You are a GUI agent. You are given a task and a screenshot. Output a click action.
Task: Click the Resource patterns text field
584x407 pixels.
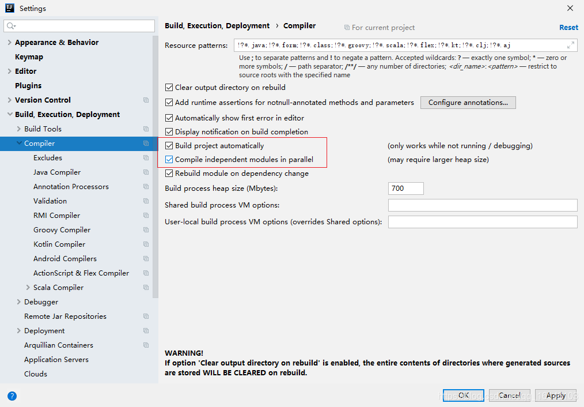(405, 46)
